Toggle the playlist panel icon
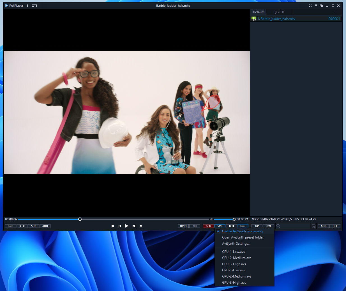Screen dimensions: 346x291 click(x=243, y=226)
